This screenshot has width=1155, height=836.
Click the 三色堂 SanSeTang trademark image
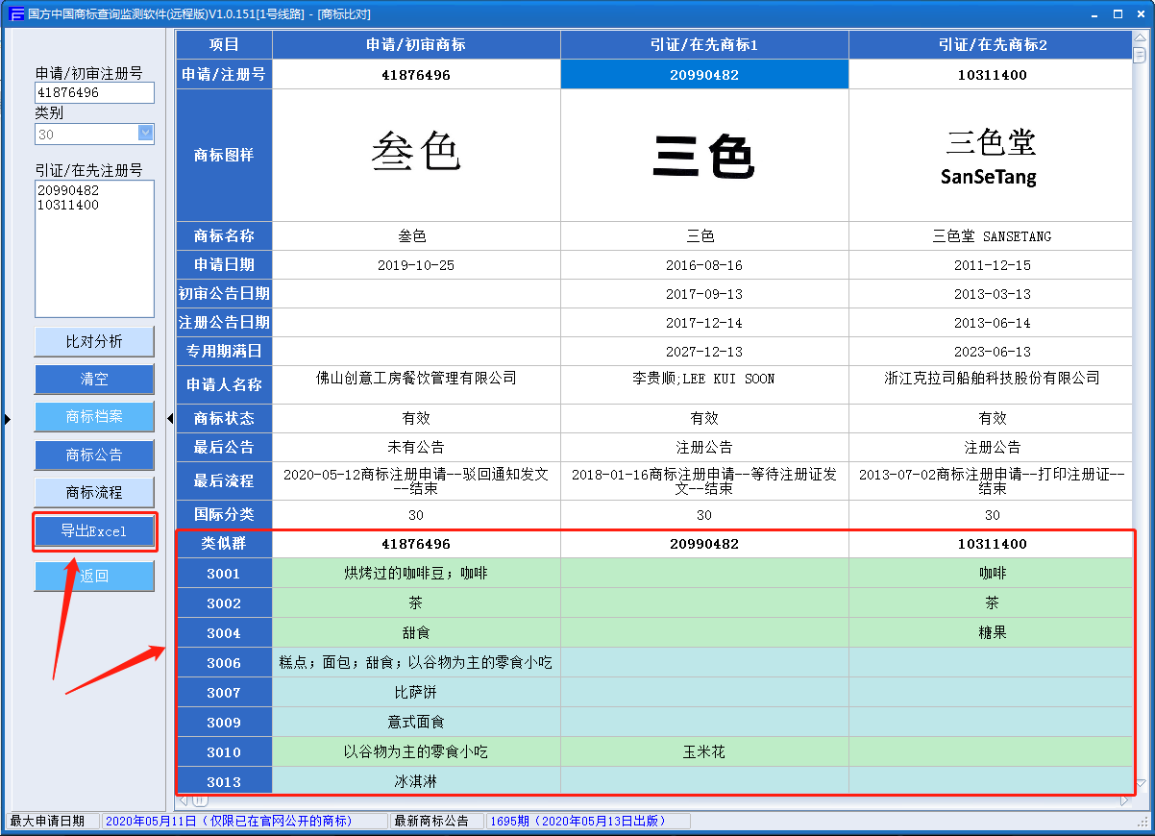[992, 155]
